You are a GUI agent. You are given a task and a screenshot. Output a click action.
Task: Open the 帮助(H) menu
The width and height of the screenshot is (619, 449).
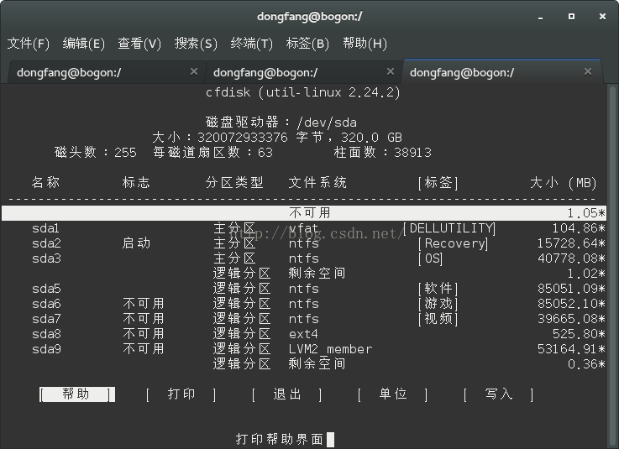(365, 43)
